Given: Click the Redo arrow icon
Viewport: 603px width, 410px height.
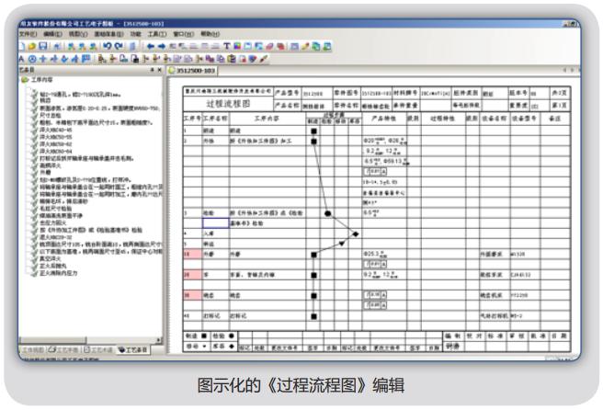Looking at the screenshot, I should pyautogui.click(x=118, y=45).
